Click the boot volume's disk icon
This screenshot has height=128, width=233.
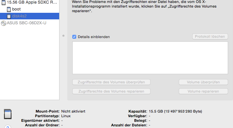point(9,9)
